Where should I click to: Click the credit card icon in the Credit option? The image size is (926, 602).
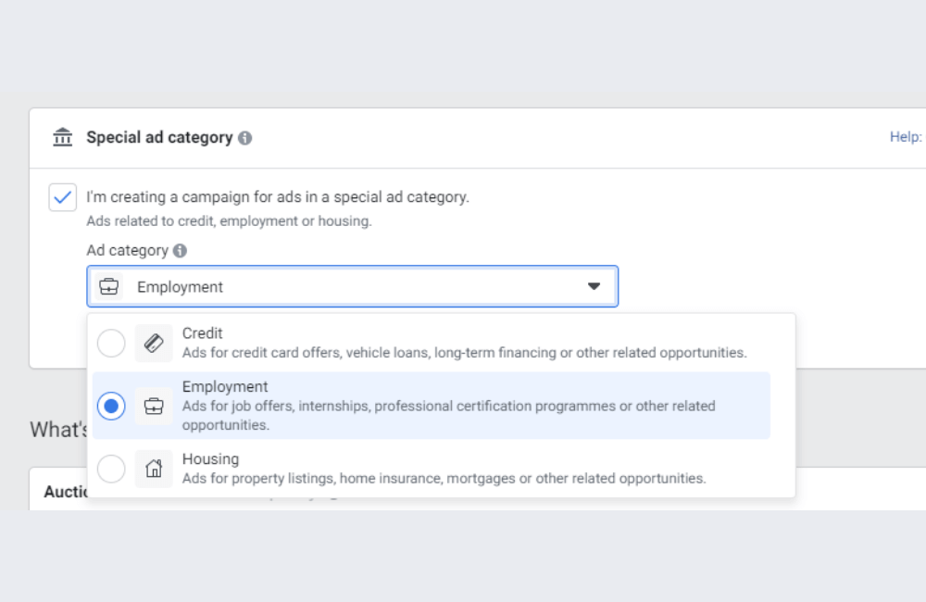click(154, 343)
